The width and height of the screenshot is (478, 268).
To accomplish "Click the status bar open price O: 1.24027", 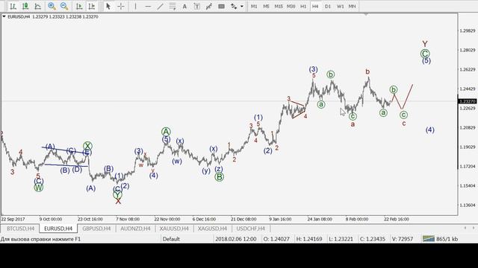I will (276, 239).
